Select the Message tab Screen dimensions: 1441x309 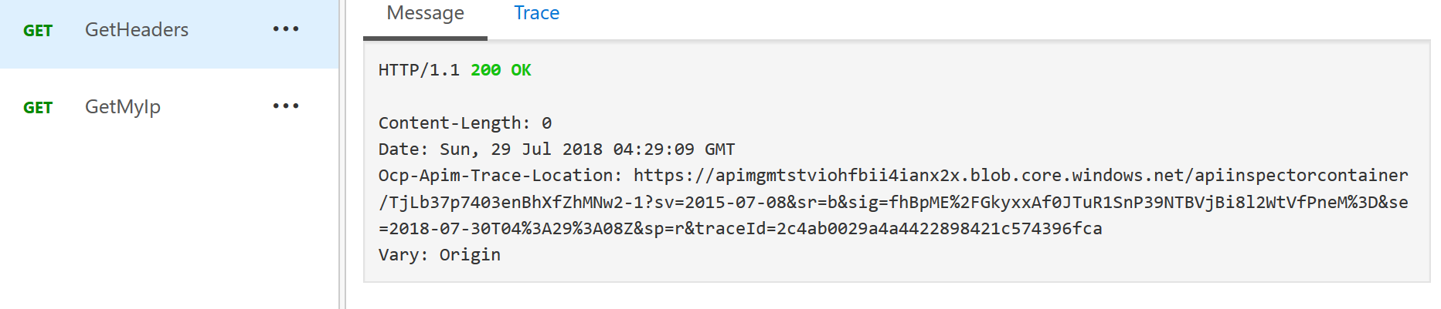tap(425, 13)
